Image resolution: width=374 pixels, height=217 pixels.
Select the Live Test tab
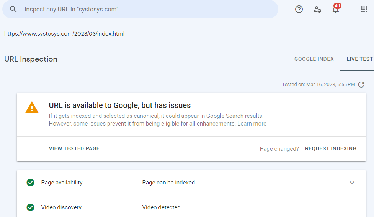[x=359, y=59]
